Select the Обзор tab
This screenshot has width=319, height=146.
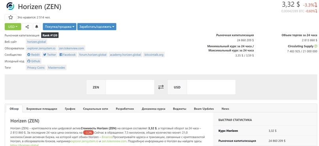(x=14, y=109)
